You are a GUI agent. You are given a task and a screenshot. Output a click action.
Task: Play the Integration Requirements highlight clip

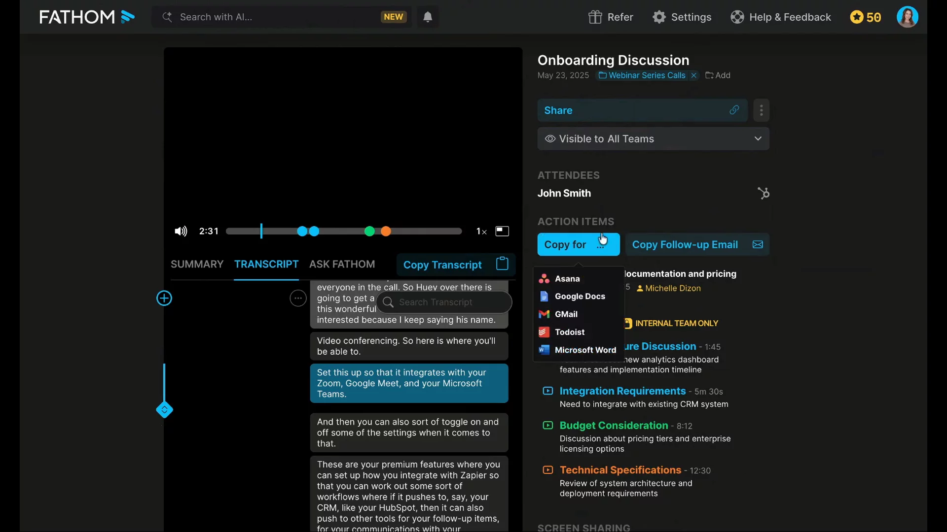click(x=547, y=391)
